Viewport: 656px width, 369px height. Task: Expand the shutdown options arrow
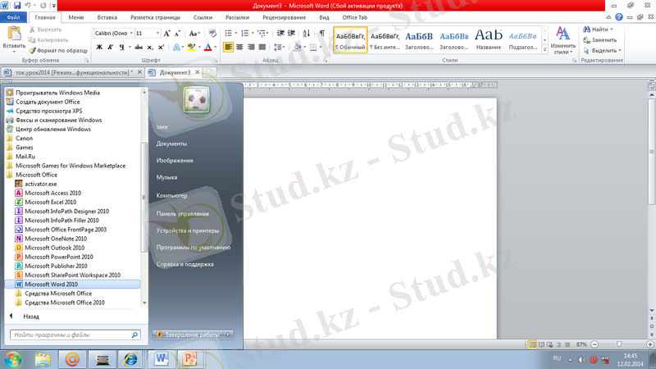tap(229, 335)
